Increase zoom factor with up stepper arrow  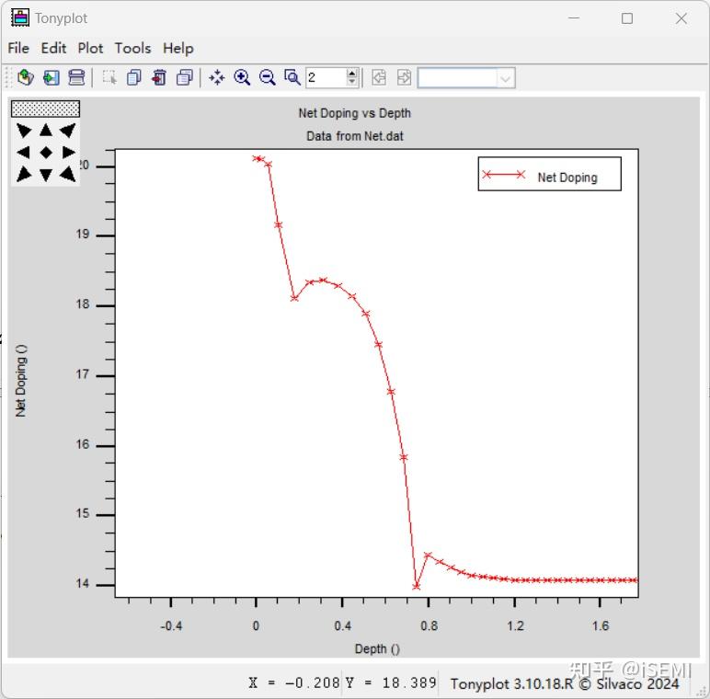click(x=352, y=73)
